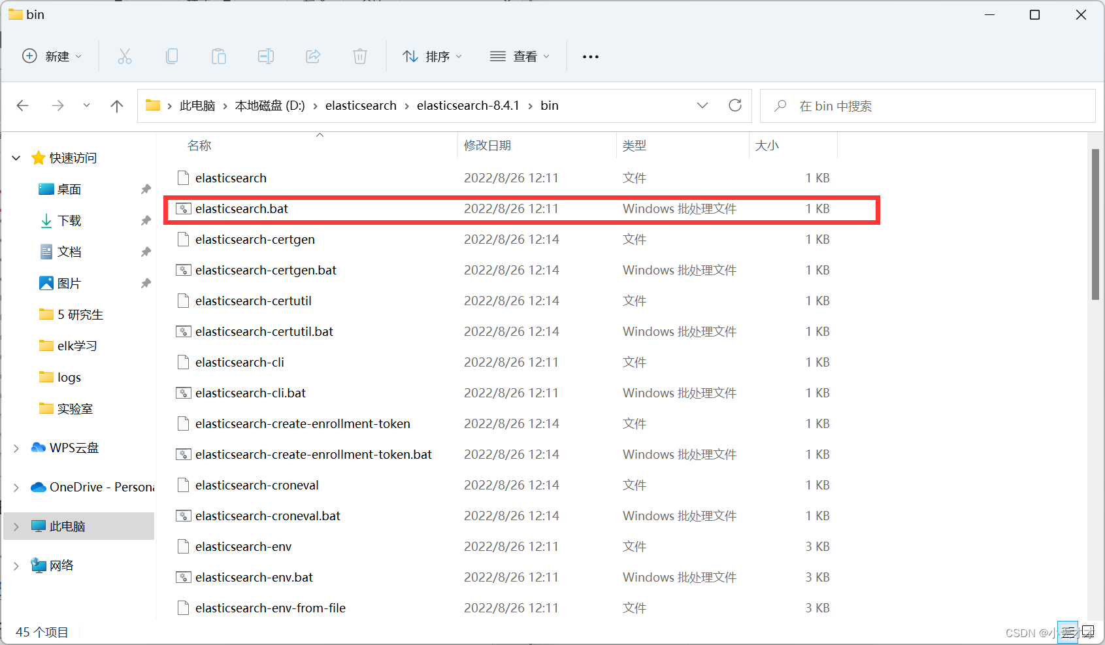Open the logs folder in sidebar
The width and height of the screenshot is (1105, 645).
click(69, 378)
